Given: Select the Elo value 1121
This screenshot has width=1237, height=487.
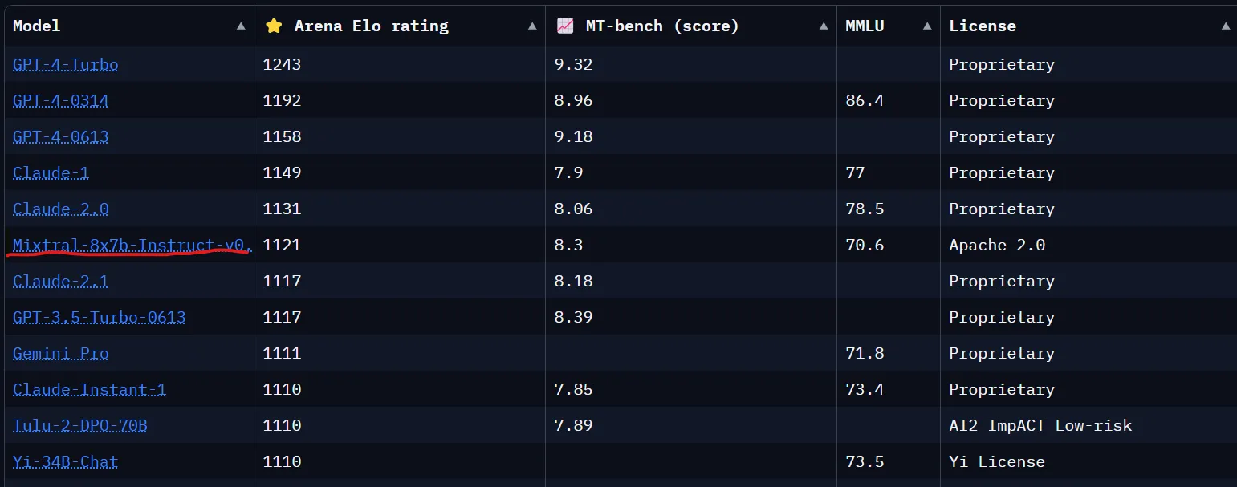Looking at the screenshot, I should (x=283, y=245).
